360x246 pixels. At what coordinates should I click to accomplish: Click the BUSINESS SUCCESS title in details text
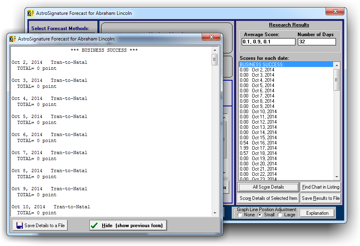coord(104,50)
